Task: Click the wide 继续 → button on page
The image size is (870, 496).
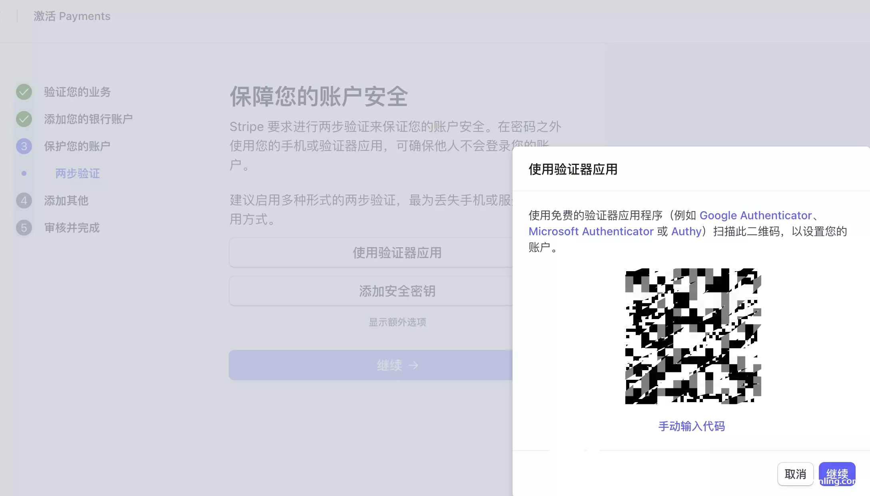Action: tap(371, 365)
